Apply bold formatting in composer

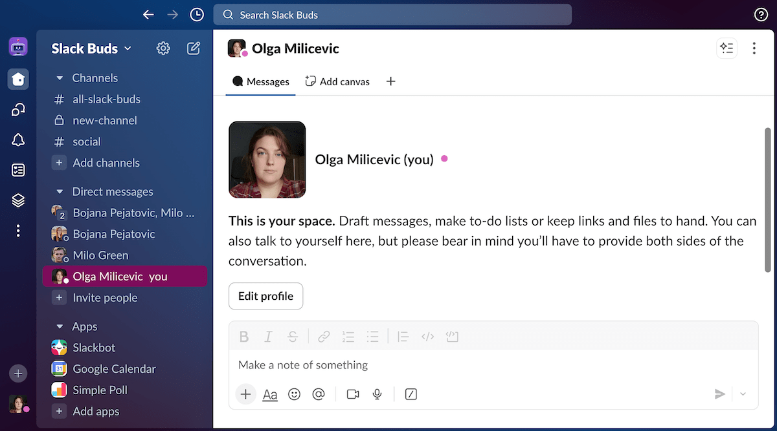point(244,337)
